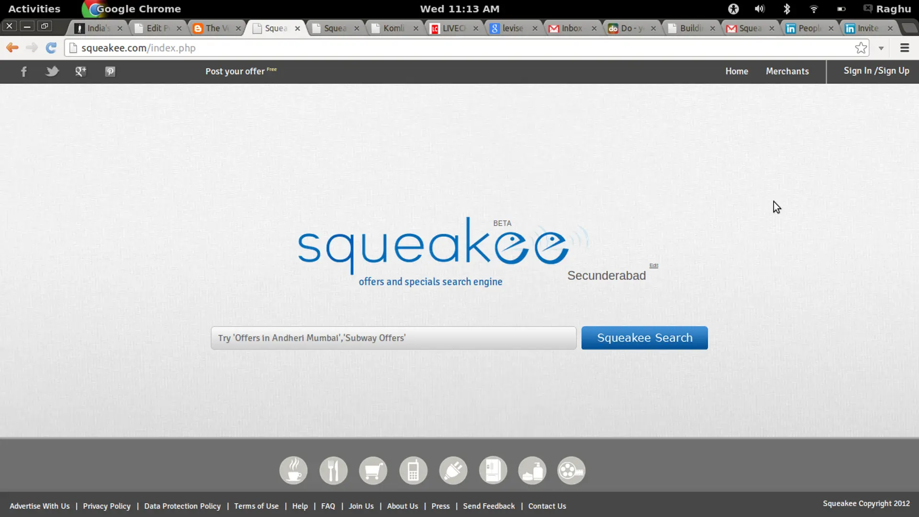The width and height of the screenshot is (919, 517).
Task: Open Squeakee's Facebook page icon
Action: (23, 72)
